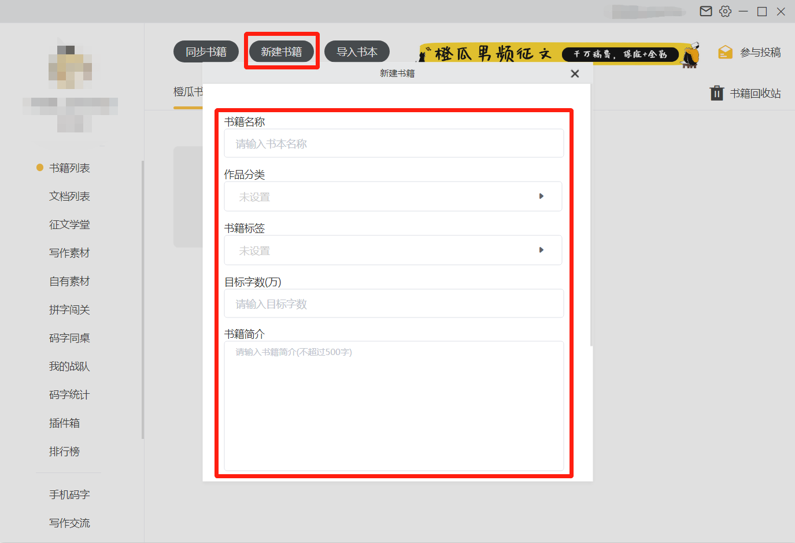Close the 新建书籍 dialog
Image resolution: width=795 pixels, height=543 pixels.
pyautogui.click(x=575, y=73)
